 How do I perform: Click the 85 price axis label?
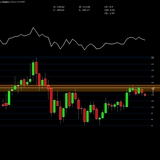[152, 126]
